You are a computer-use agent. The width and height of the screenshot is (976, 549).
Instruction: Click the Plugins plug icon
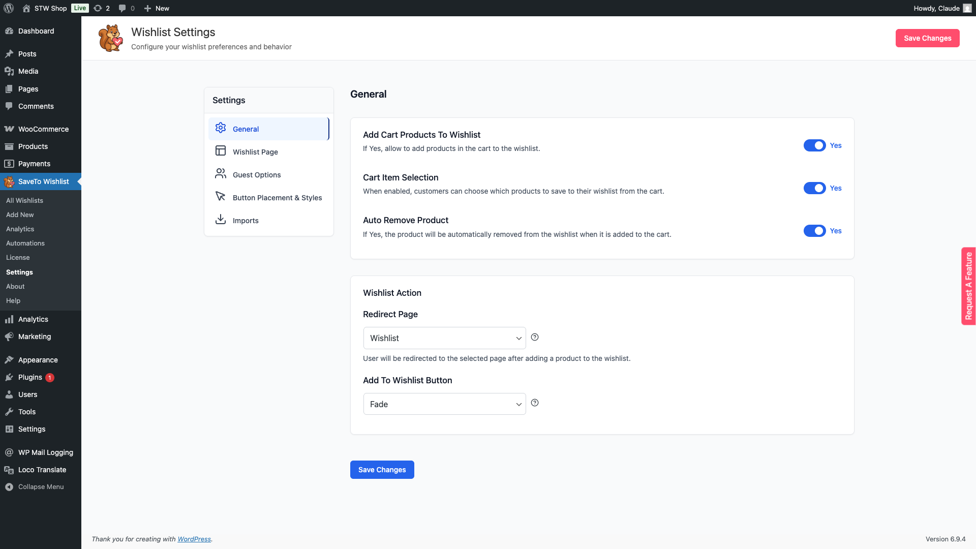click(x=9, y=377)
